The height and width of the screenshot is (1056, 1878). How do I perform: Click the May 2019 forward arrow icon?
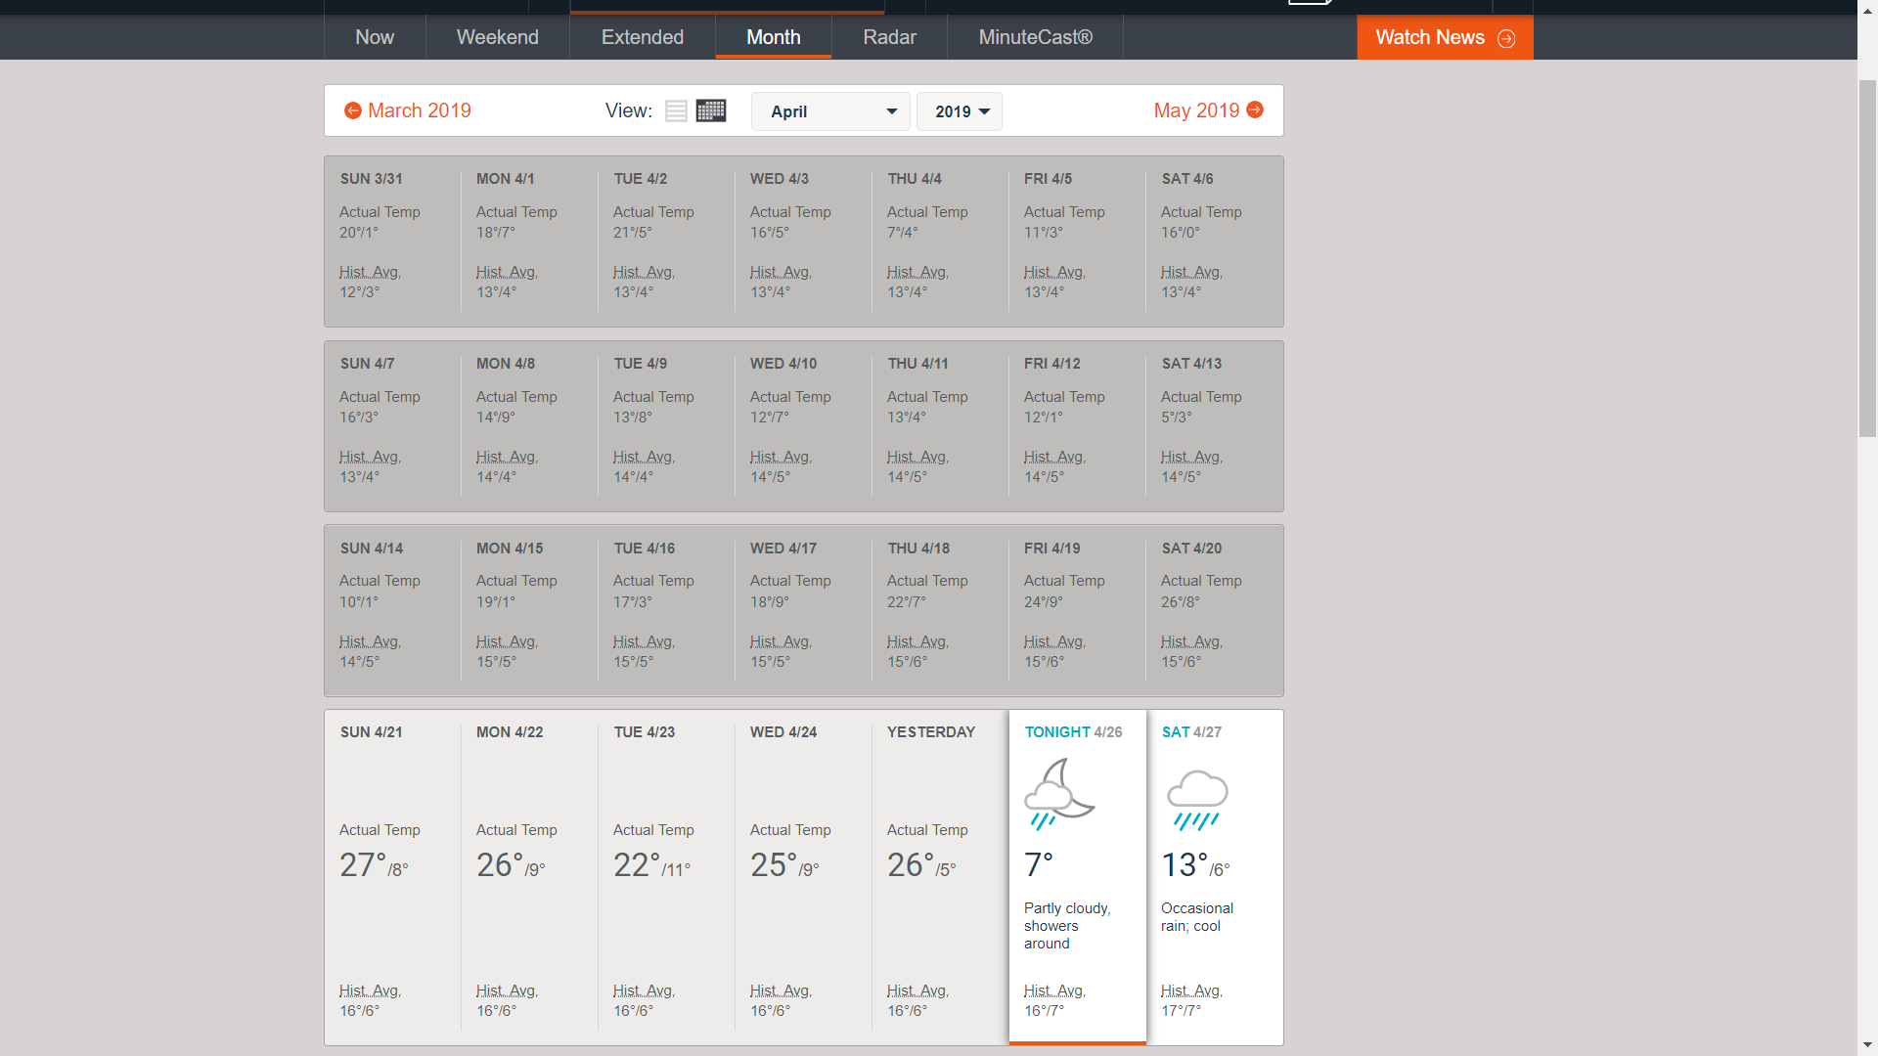pos(1255,110)
